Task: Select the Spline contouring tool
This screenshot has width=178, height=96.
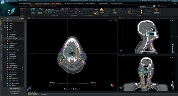Action: point(78,9)
